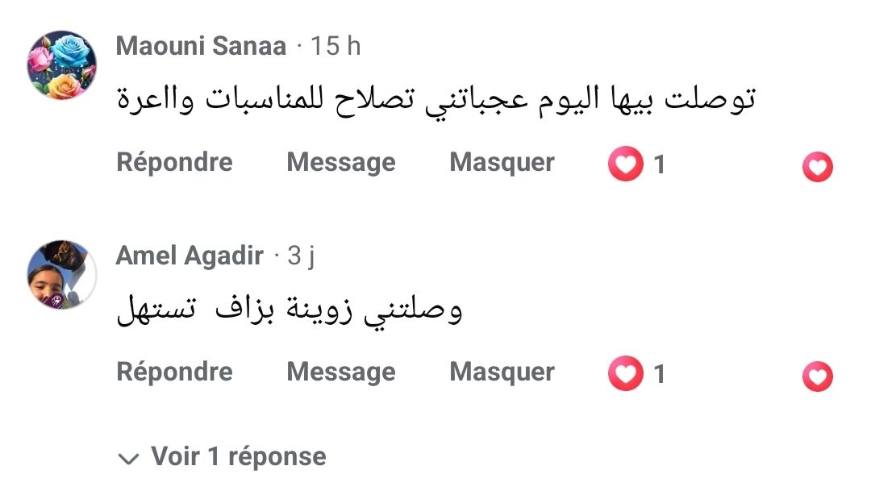Hide Amel Agadir's comment with Masquer
871x495 pixels.
click(502, 372)
